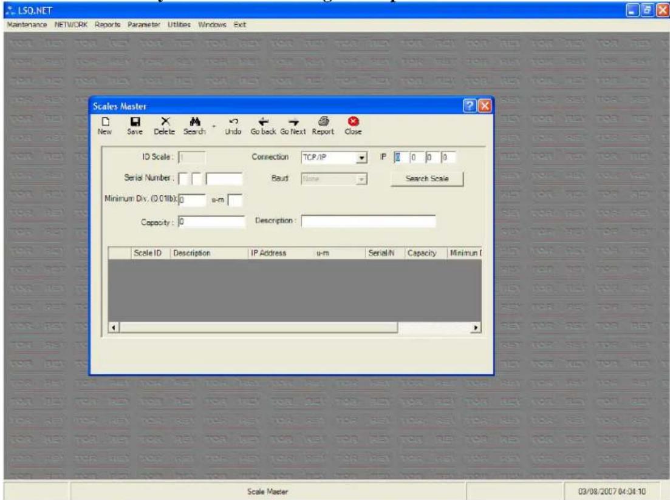Sort by the Scale ID column header

pyautogui.click(x=151, y=253)
